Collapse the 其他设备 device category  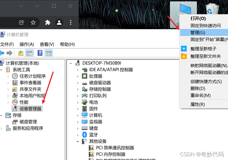[x=78, y=141]
